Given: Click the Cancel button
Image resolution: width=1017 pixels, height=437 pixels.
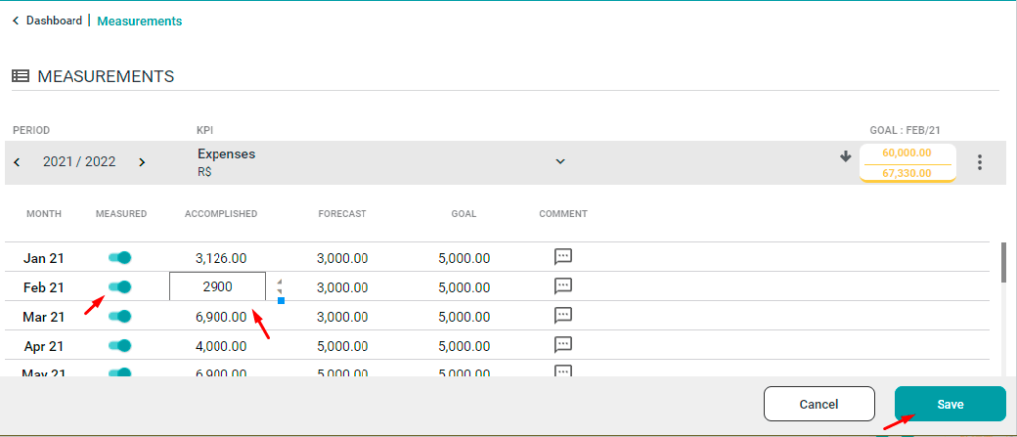Looking at the screenshot, I should (819, 404).
